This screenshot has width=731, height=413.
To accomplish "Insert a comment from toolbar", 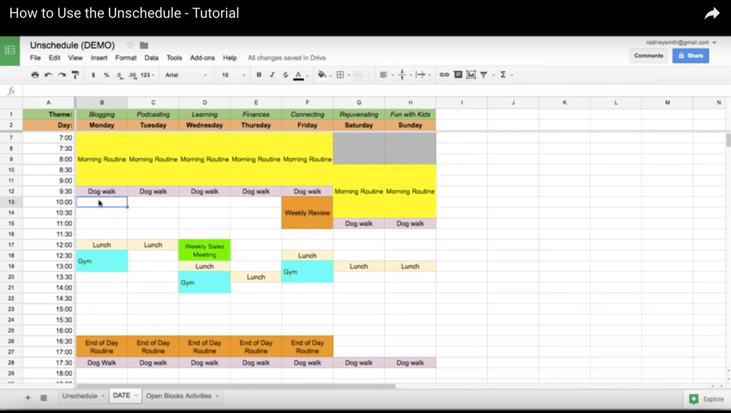I will pyautogui.click(x=458, y=75).
